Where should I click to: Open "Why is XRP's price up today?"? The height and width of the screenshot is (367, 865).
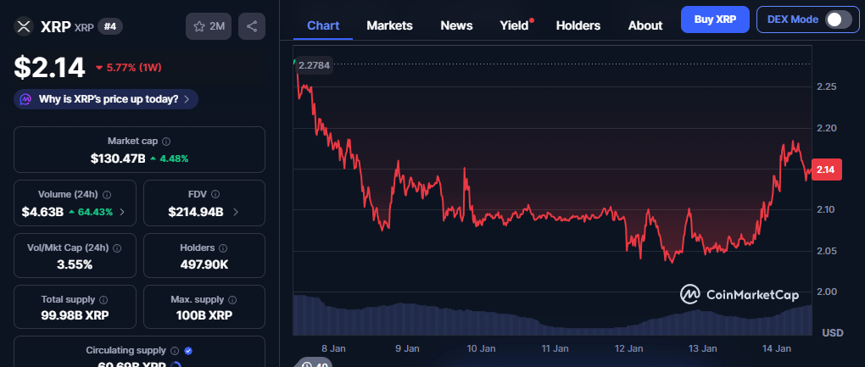[106, 99]
